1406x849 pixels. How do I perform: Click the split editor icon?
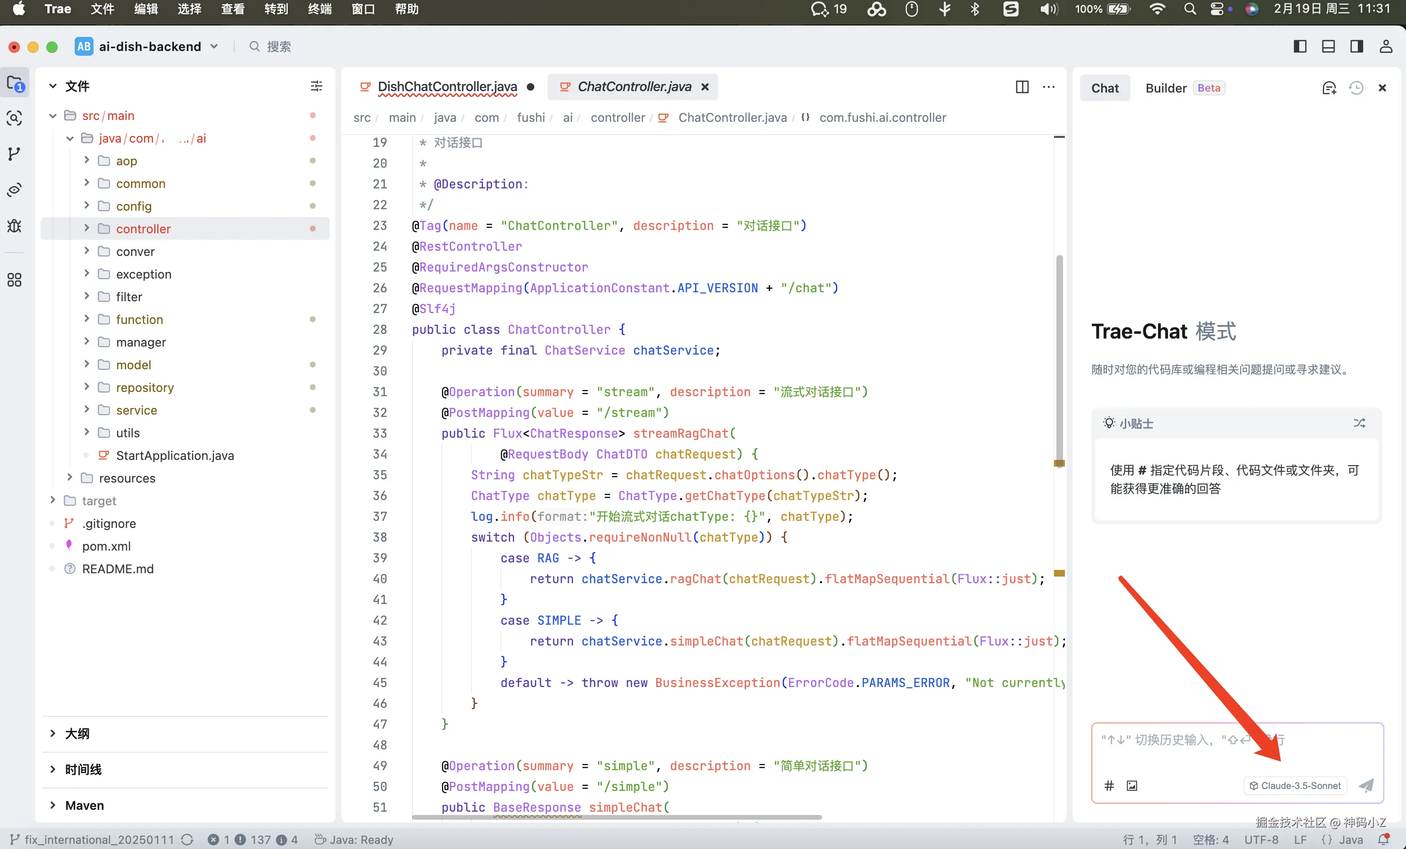1022,87
